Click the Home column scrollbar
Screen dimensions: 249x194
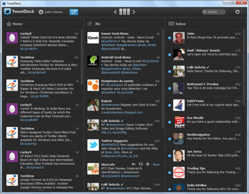(82, 57)
